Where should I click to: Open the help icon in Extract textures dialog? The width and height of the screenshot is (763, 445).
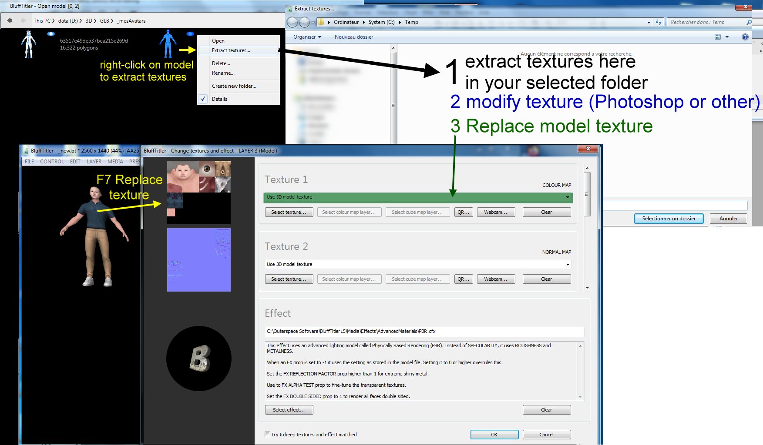[745, 37]
